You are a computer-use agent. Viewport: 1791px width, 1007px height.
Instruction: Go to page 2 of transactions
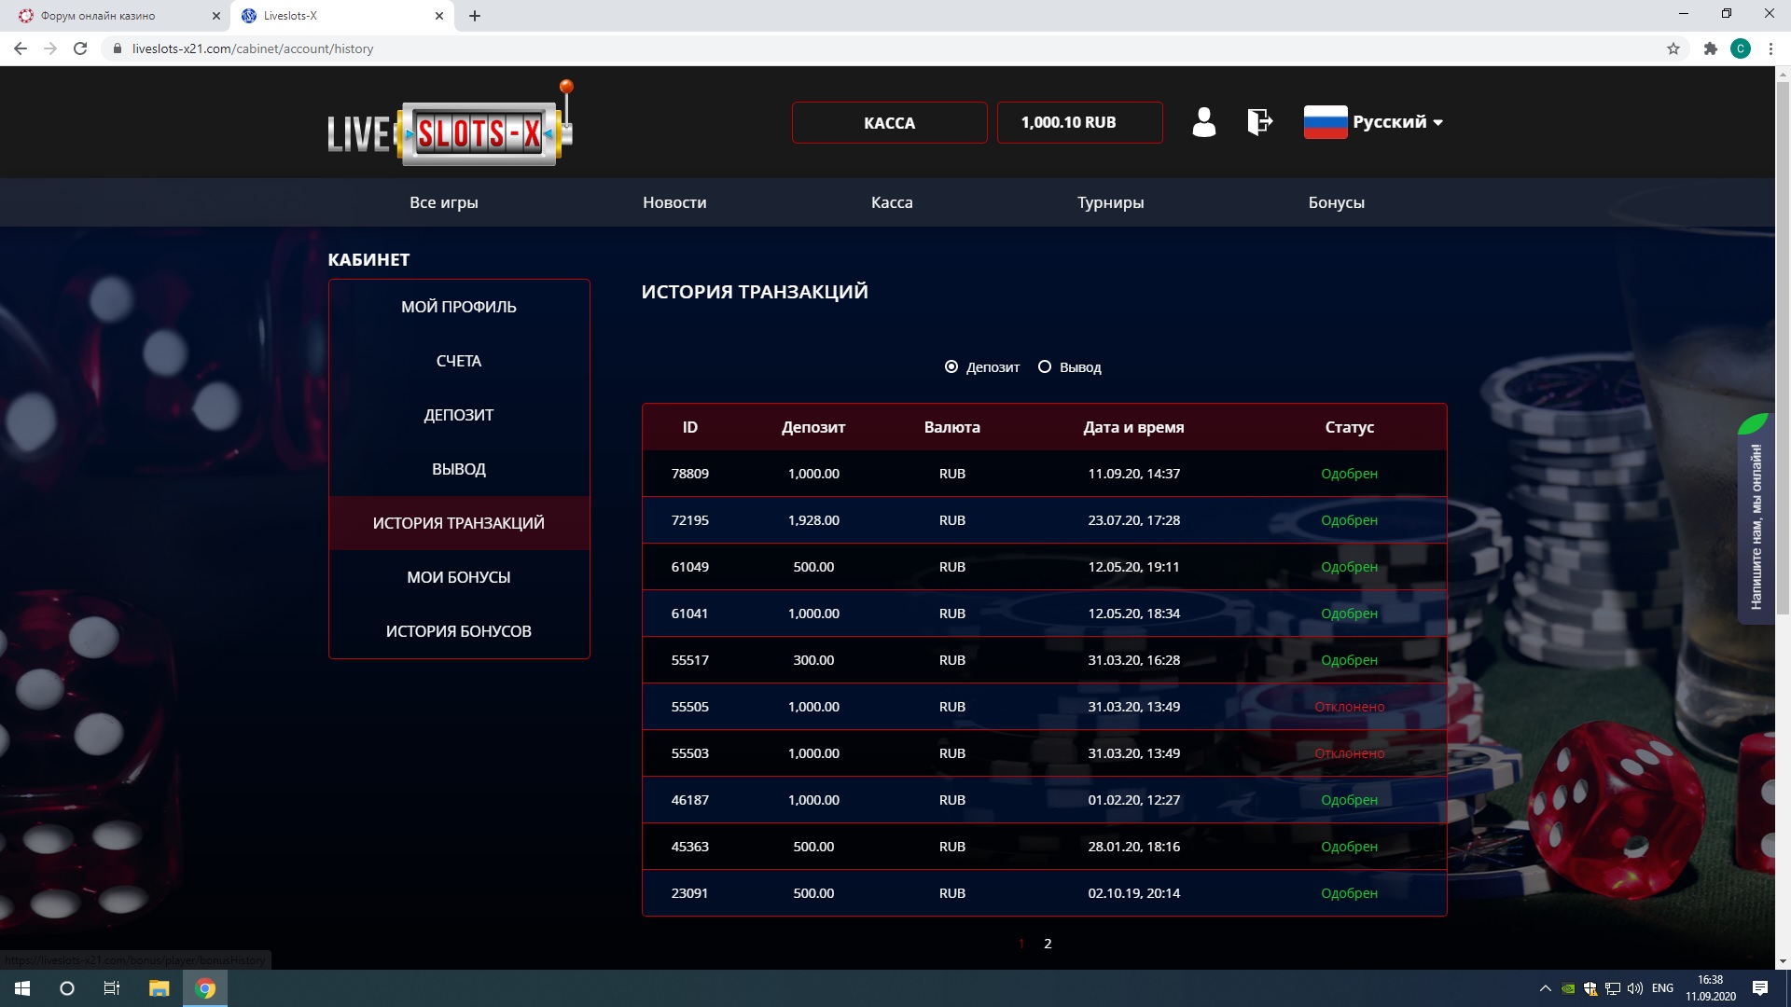[x=1048, y=944]
